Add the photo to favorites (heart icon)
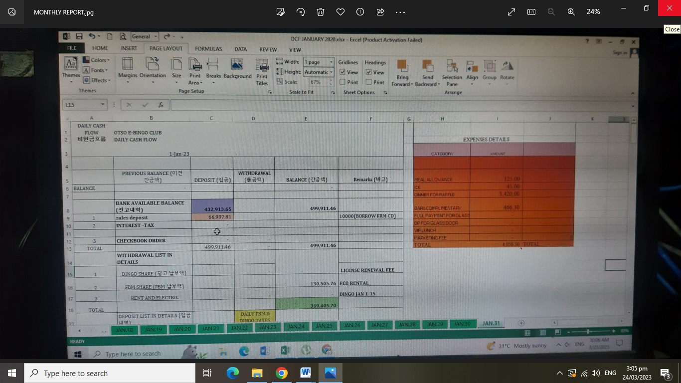The image size is (681, 383). [340, 12]
